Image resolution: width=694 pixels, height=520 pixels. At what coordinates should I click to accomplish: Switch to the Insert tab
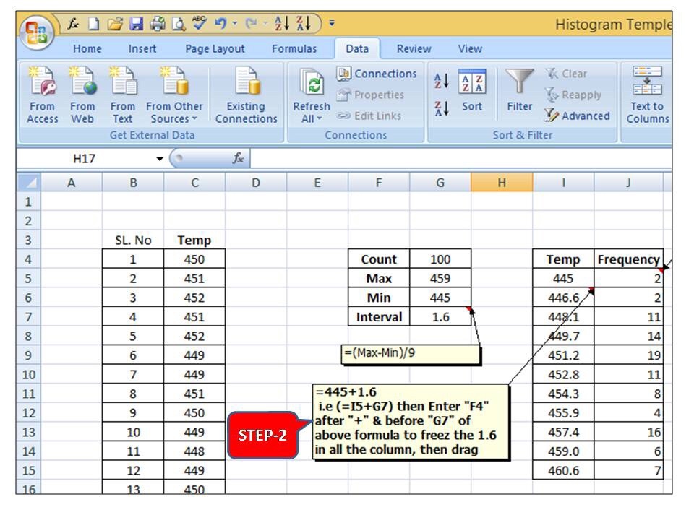pos(142,48)
